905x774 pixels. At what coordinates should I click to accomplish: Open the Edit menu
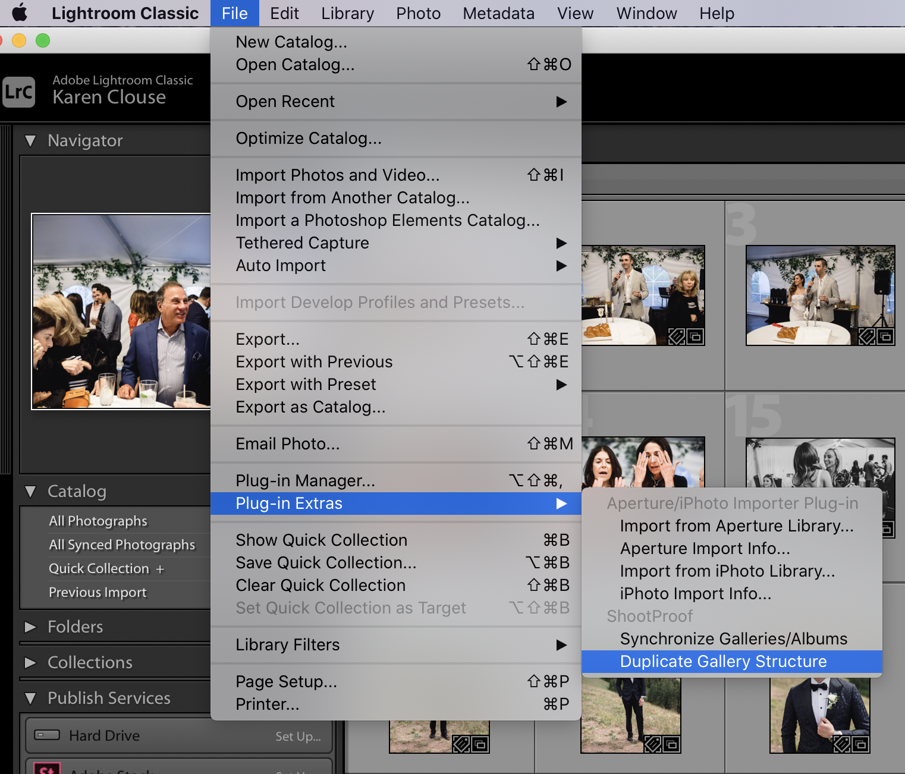[x=284, y=13]
